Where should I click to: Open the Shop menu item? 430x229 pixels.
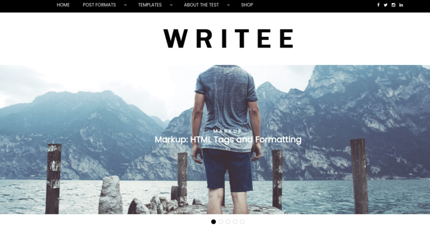tap(247, 5)
